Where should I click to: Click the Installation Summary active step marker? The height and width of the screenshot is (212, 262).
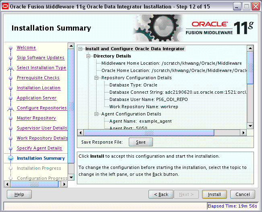tap(11, 158)
